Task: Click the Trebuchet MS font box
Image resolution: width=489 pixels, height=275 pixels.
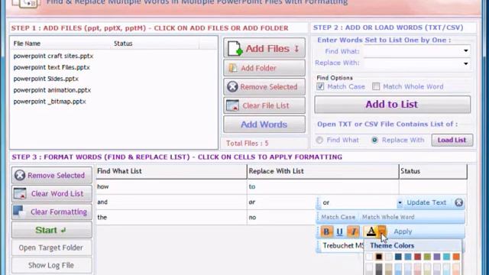Action: click(342, 246)
